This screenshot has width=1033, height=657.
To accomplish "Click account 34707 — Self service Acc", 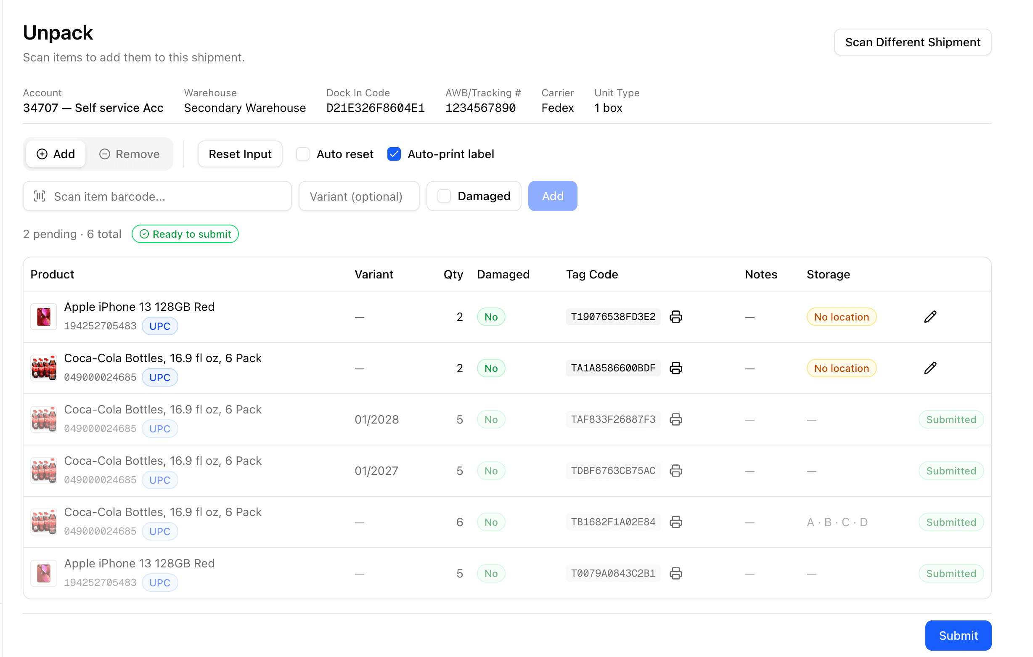I will [x=93, y=108].
